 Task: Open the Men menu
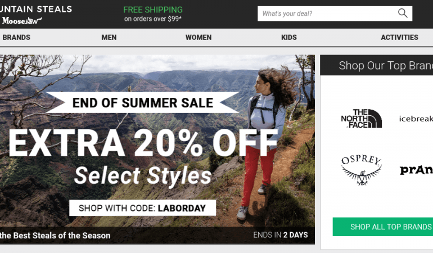point(109,37)
